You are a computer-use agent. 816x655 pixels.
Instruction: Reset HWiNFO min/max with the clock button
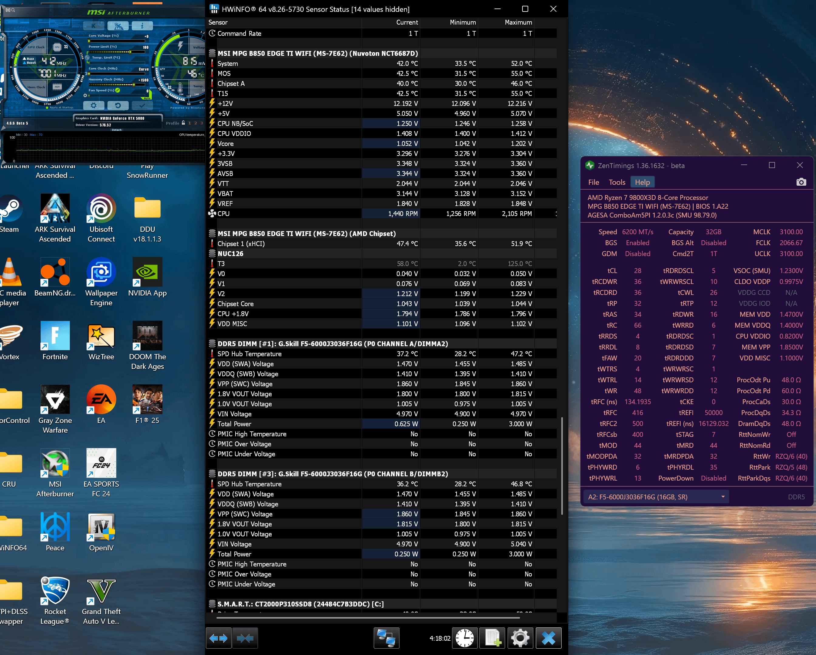465,638
